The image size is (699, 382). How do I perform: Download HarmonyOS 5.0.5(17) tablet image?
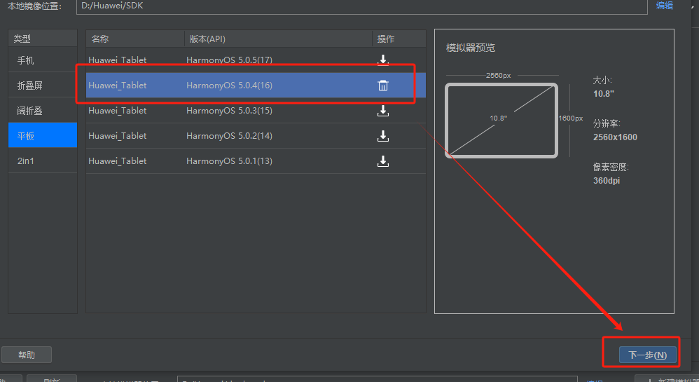383,60
